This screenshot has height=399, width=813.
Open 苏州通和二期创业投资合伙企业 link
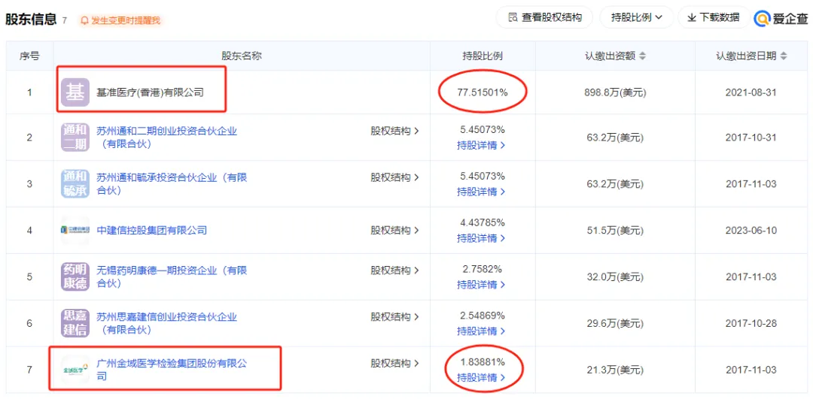pyautogui.click(x=167, y=138)
